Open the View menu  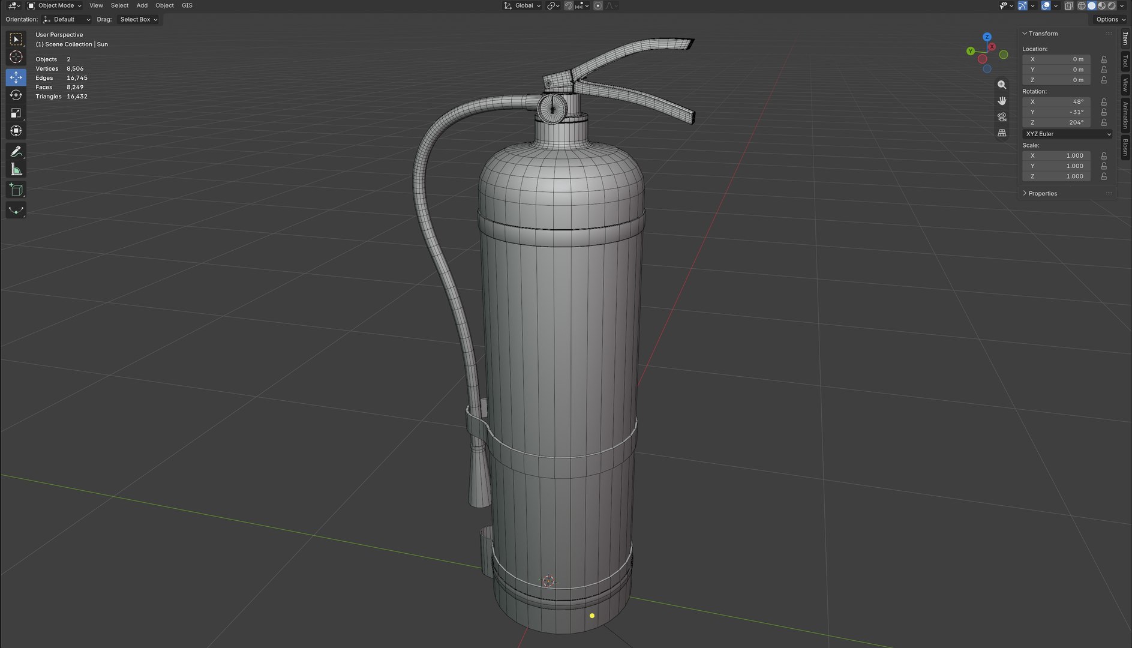pyautogui.click(x=96, y=5)
